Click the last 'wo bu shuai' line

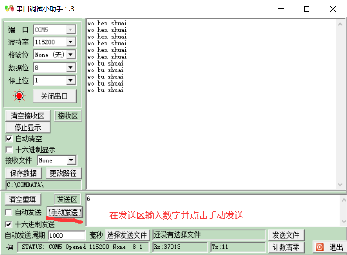coord(105,90)
